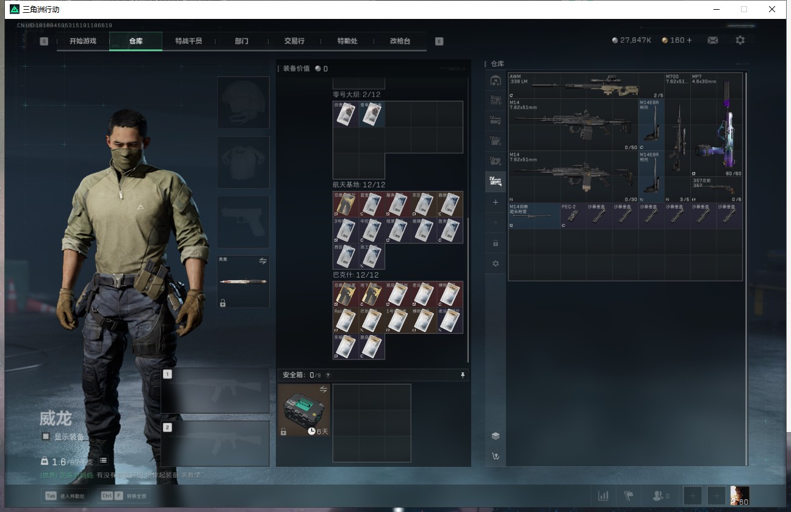Add currency via the plus next to 160

click(690, 40)
